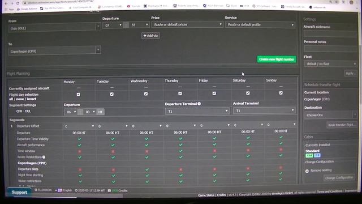362x204 pixels.
Task: Click the green check for Departure Time Validity Saturday
Action: [x=248, y=138]
